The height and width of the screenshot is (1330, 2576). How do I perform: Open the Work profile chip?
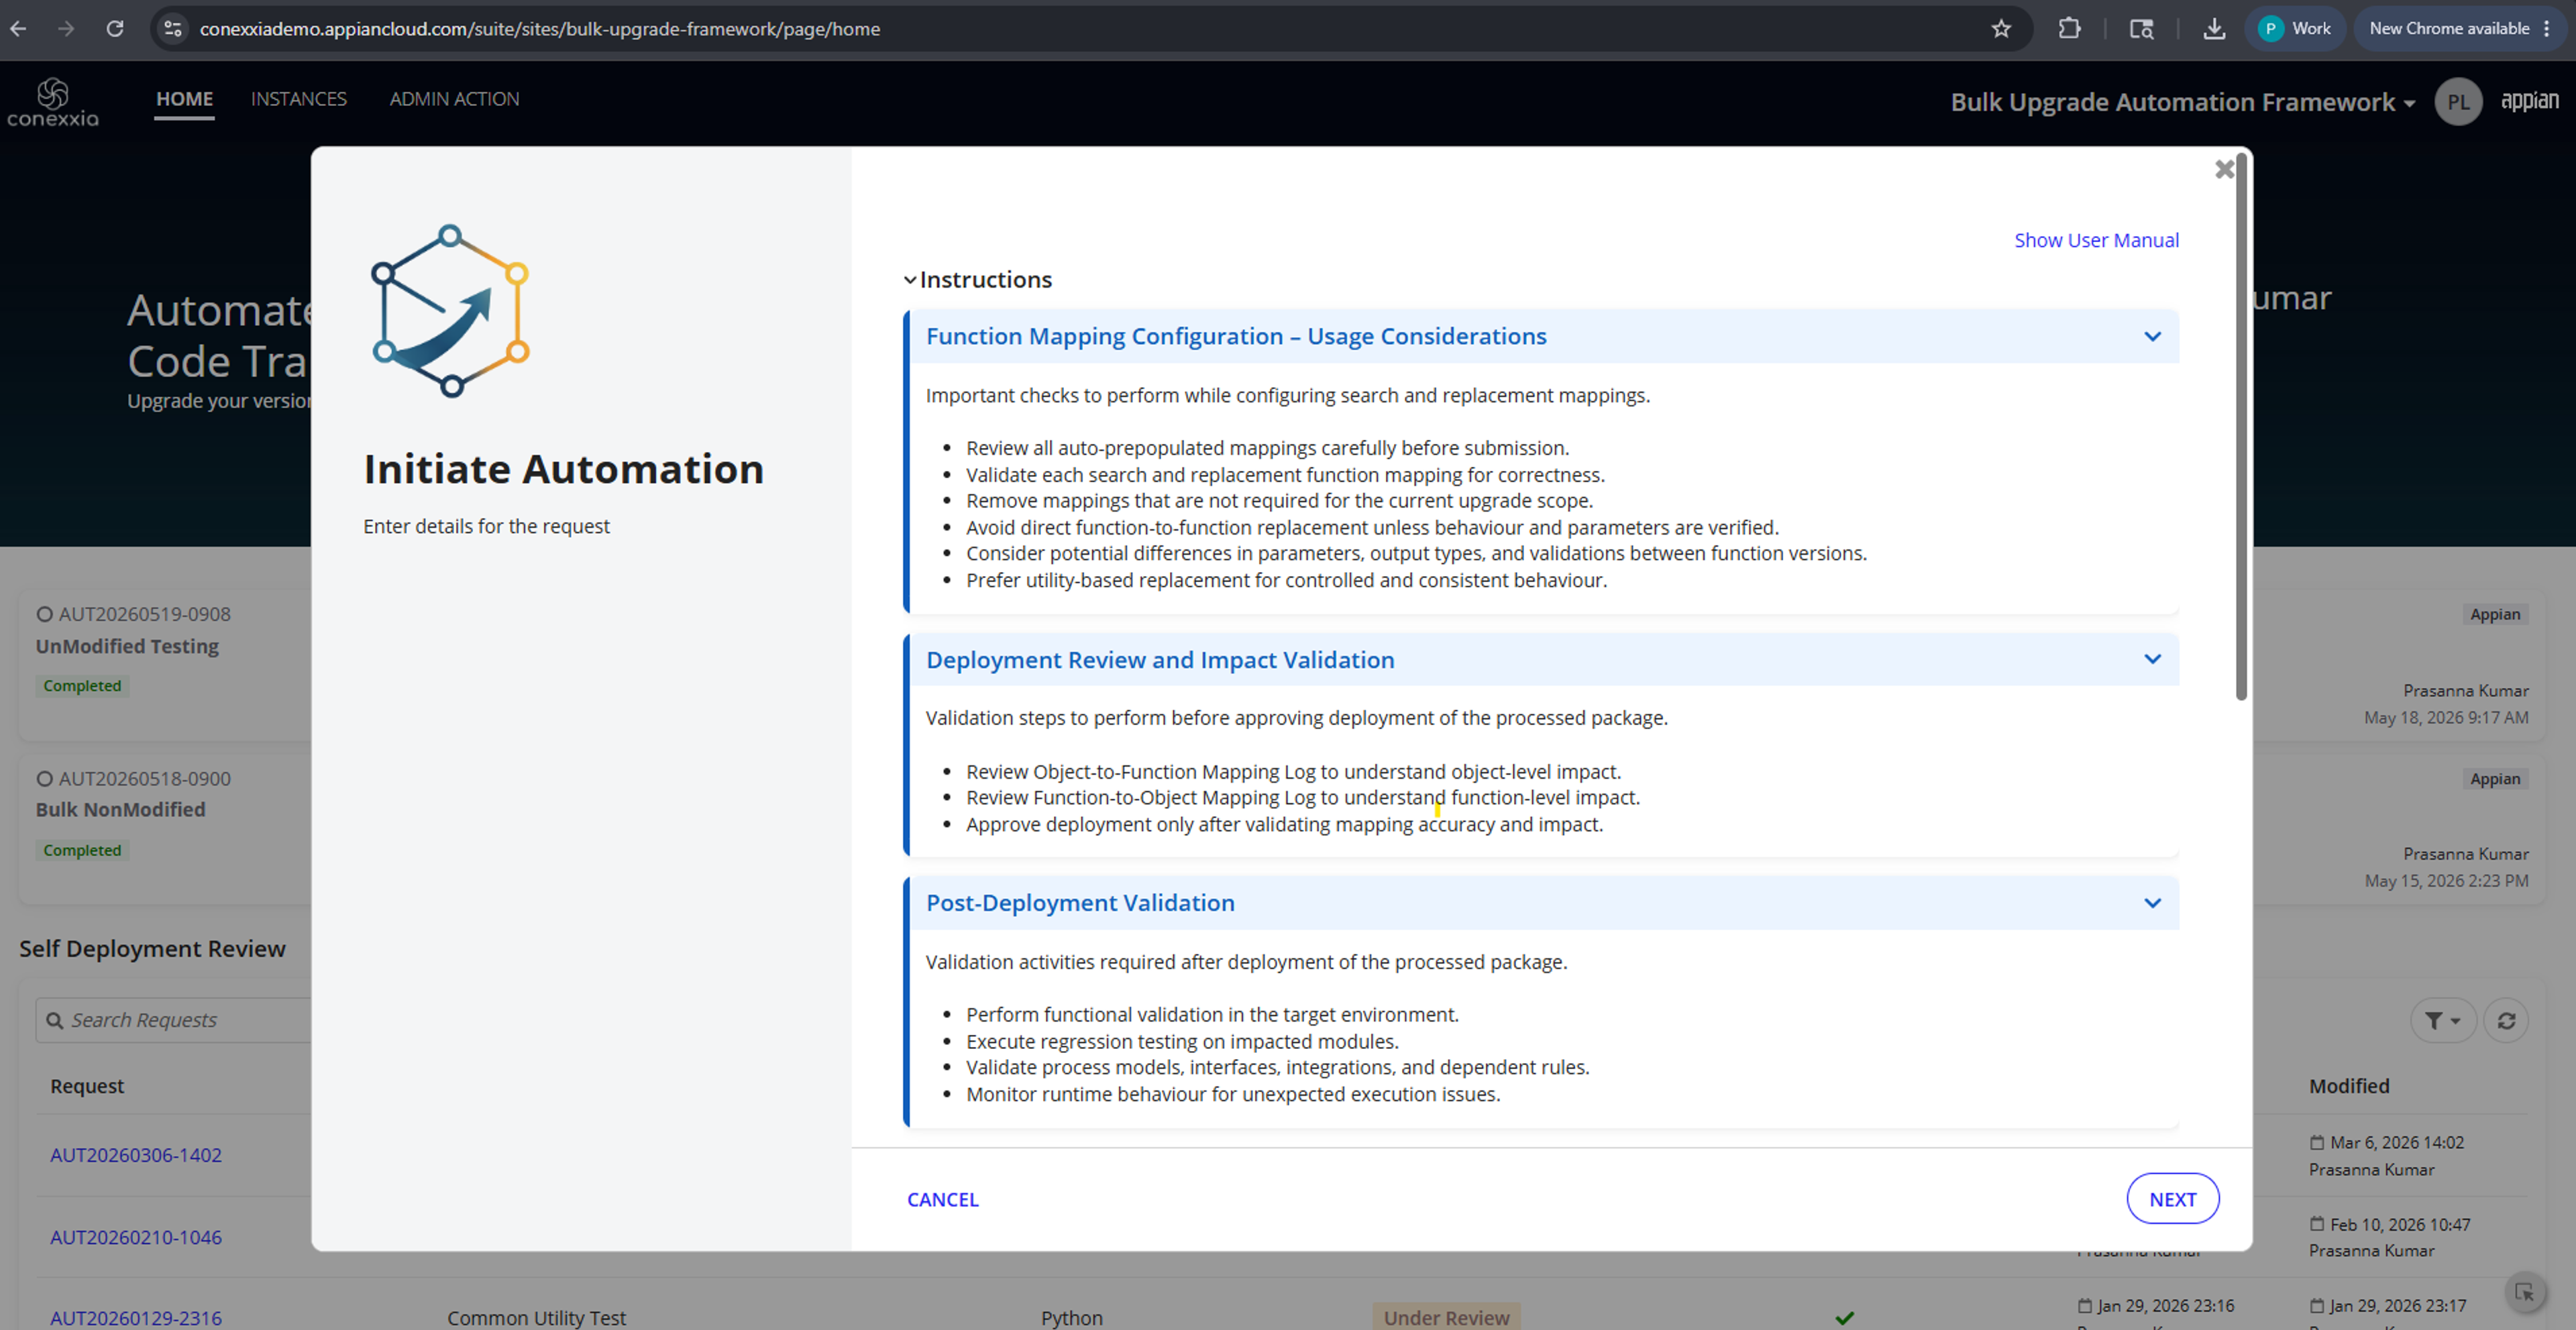pyautogui.click(x=2296, y=29)
